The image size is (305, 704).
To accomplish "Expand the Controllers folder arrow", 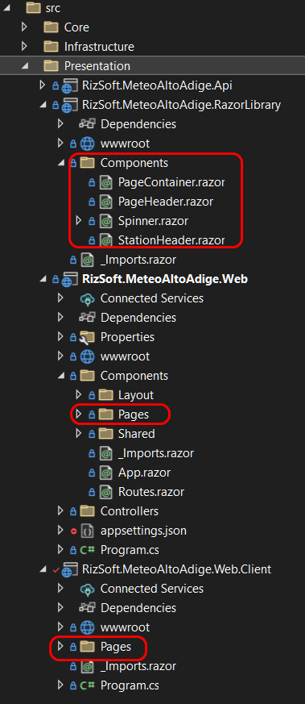I will [61, 511].
